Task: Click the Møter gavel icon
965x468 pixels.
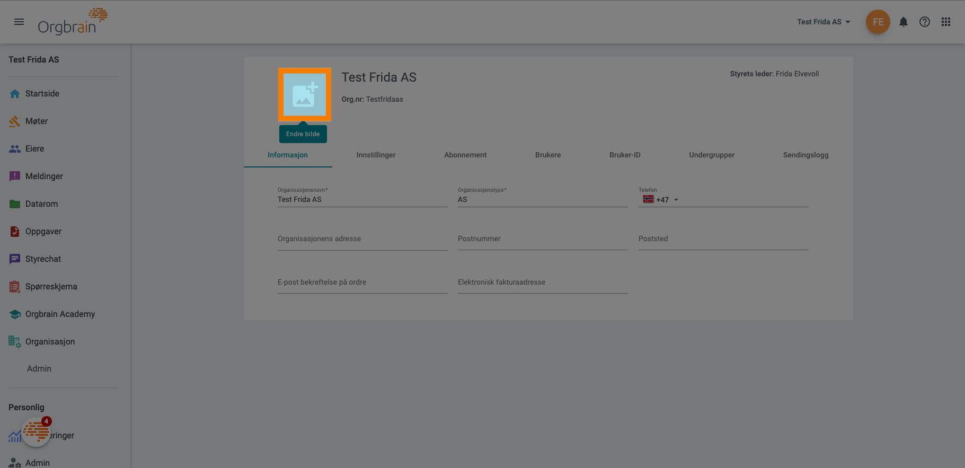Action: (15, 121)
